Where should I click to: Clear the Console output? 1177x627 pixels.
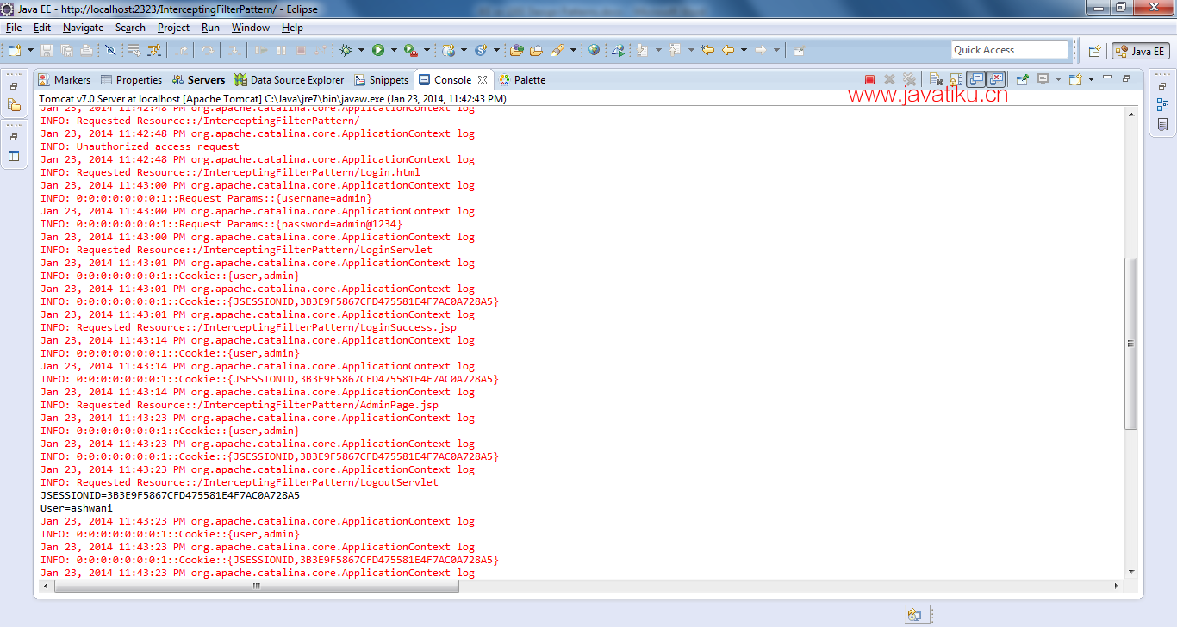[x=936, y=79]
